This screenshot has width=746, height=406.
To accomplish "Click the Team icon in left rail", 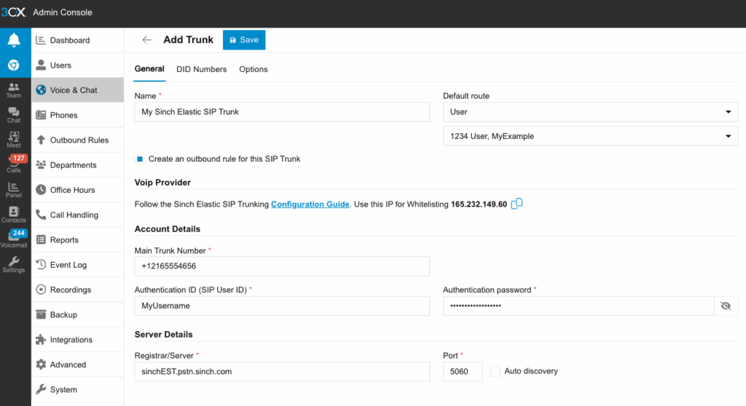I will pyautogui.click(x=14, y=90).
